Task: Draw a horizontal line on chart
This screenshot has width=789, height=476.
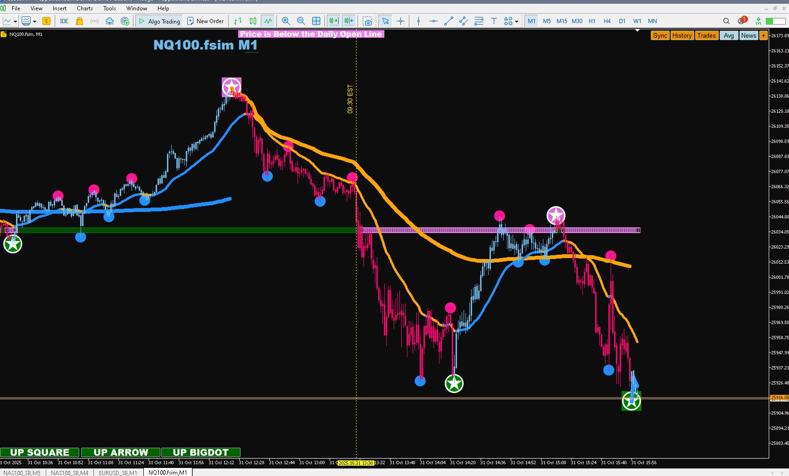Action: [x=433, y=21]
